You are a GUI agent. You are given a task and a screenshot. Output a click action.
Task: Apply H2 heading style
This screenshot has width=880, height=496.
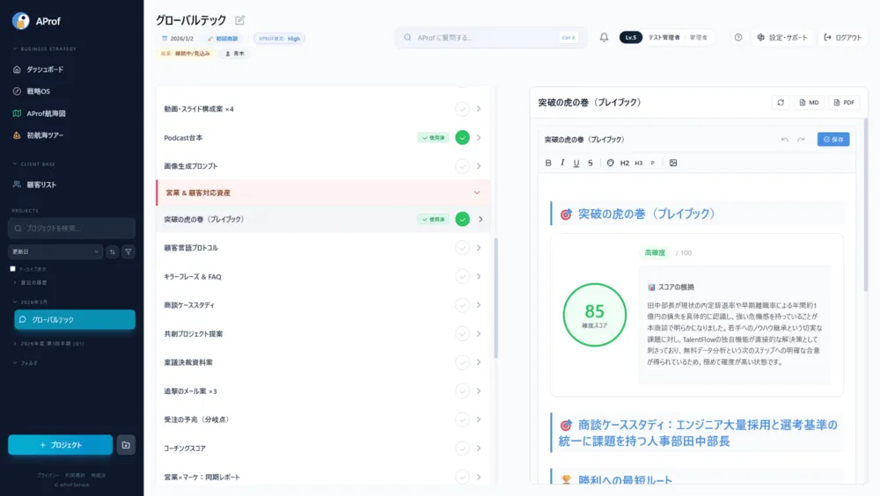click(x=625, y=164)
